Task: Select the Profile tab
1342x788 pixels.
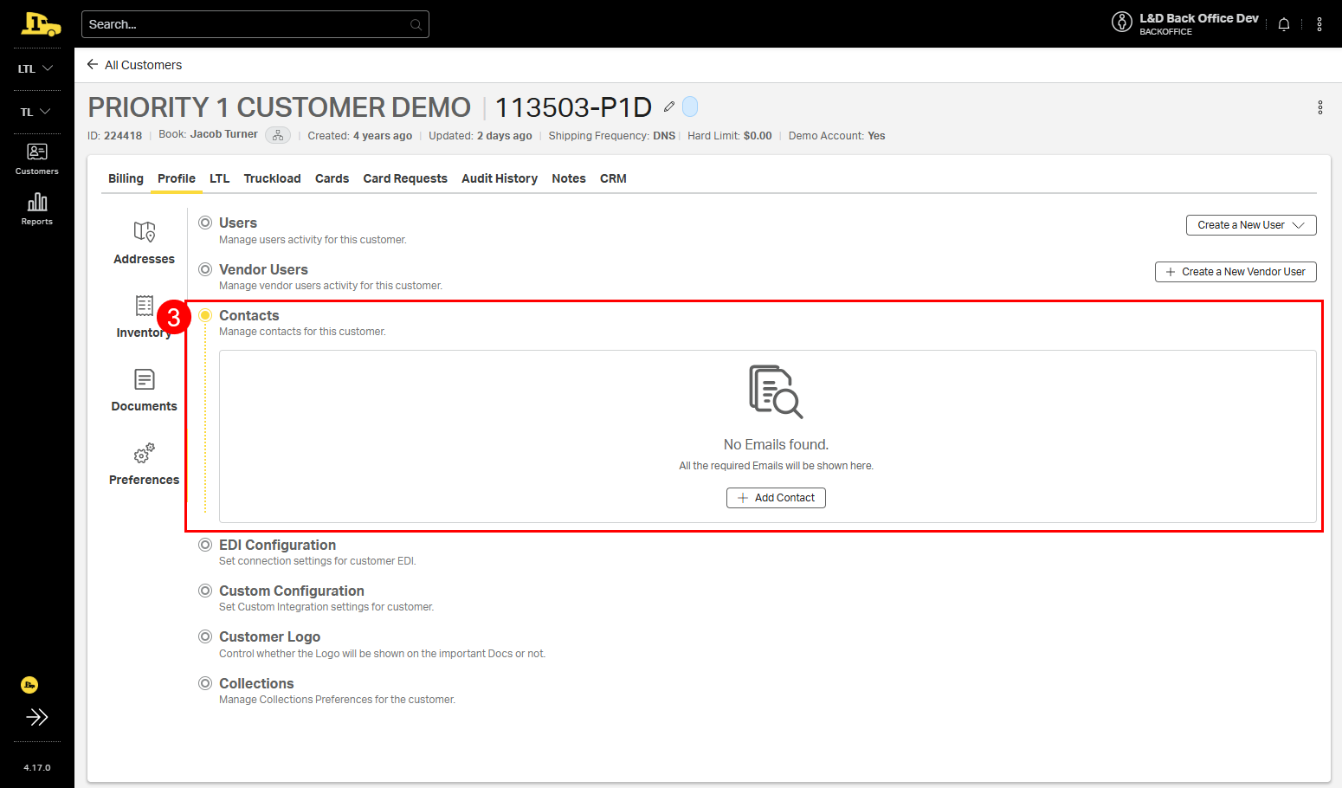Action: pos(177,178)
